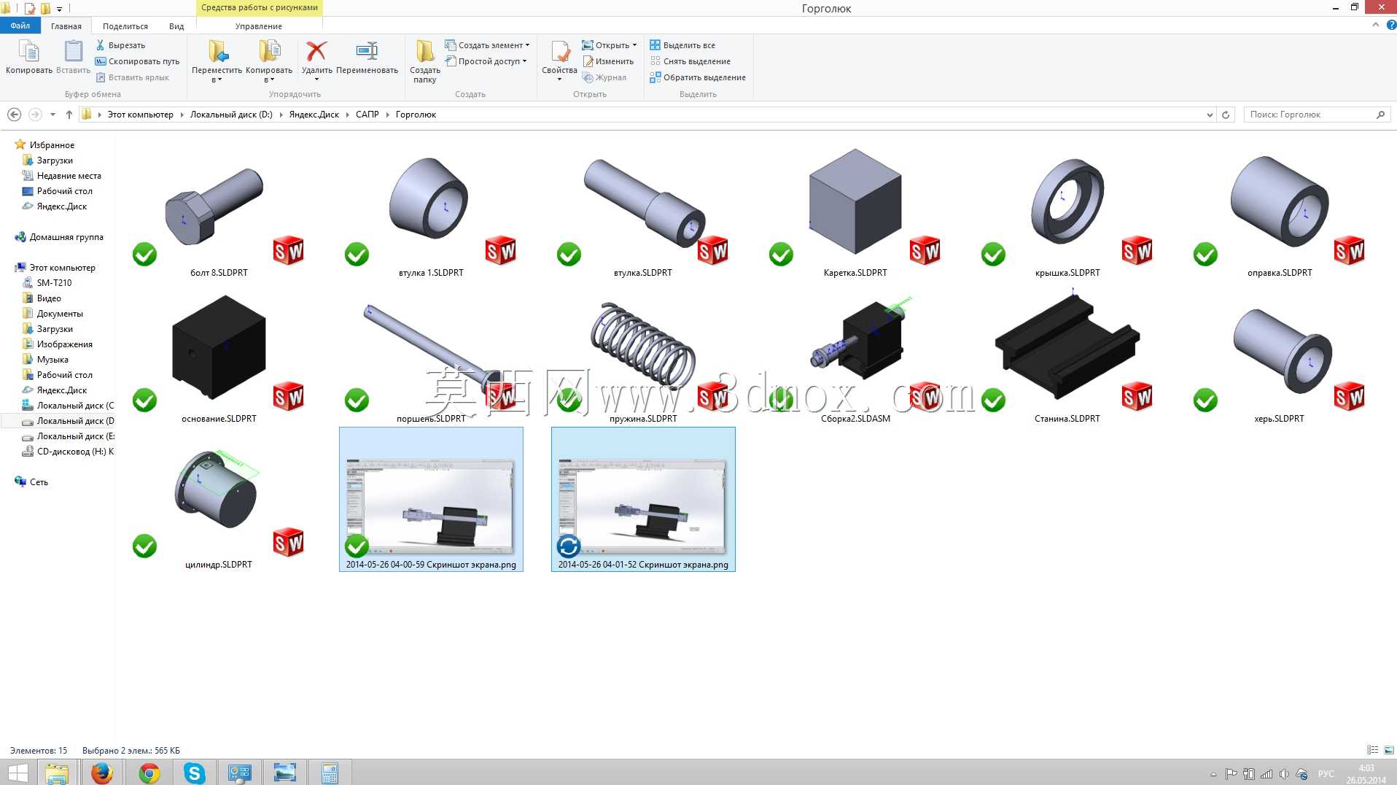
Task: Open recent locations dropdown arrow
Action: pos(52,115)
